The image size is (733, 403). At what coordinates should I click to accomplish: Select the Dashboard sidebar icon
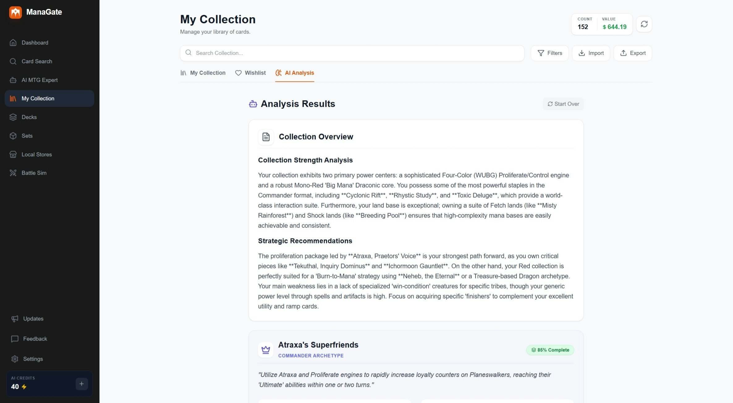(x=13, y=43)
